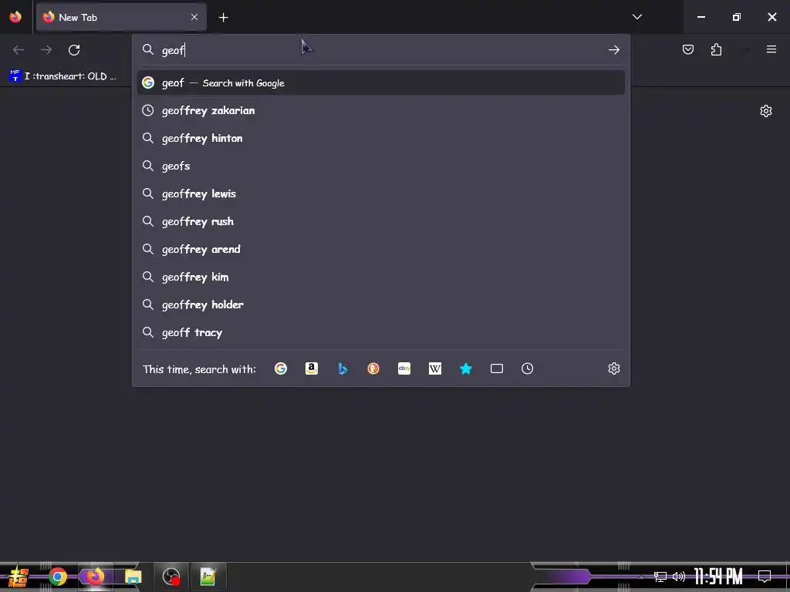Select geoffrey arend suggestion
The width and height of the screenshot is (790, 592).
[381, 249]
